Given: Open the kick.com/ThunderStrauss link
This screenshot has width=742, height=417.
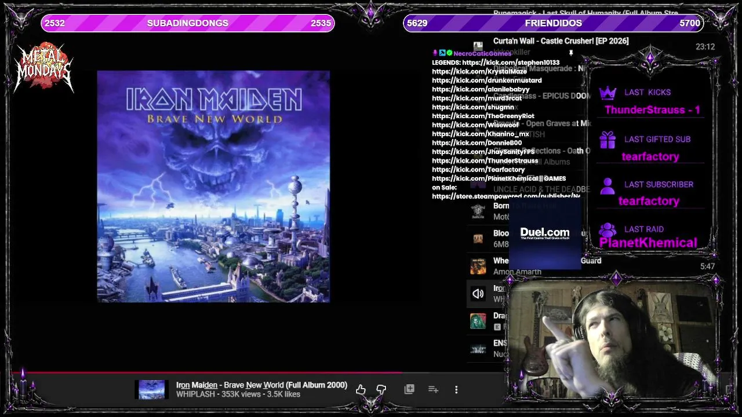Looking at the screenshot, I should [x=485, y=161].
